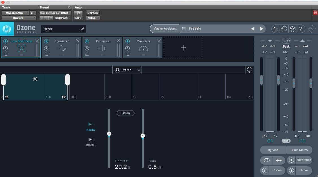Open Maximizer module preset list
This screenshot has height=177, width=318.
coord(128,54)
